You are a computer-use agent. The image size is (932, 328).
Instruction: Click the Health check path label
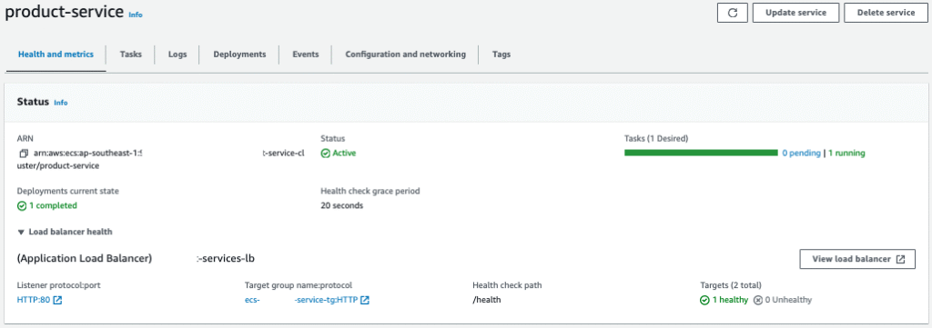[x=507, y=285]
